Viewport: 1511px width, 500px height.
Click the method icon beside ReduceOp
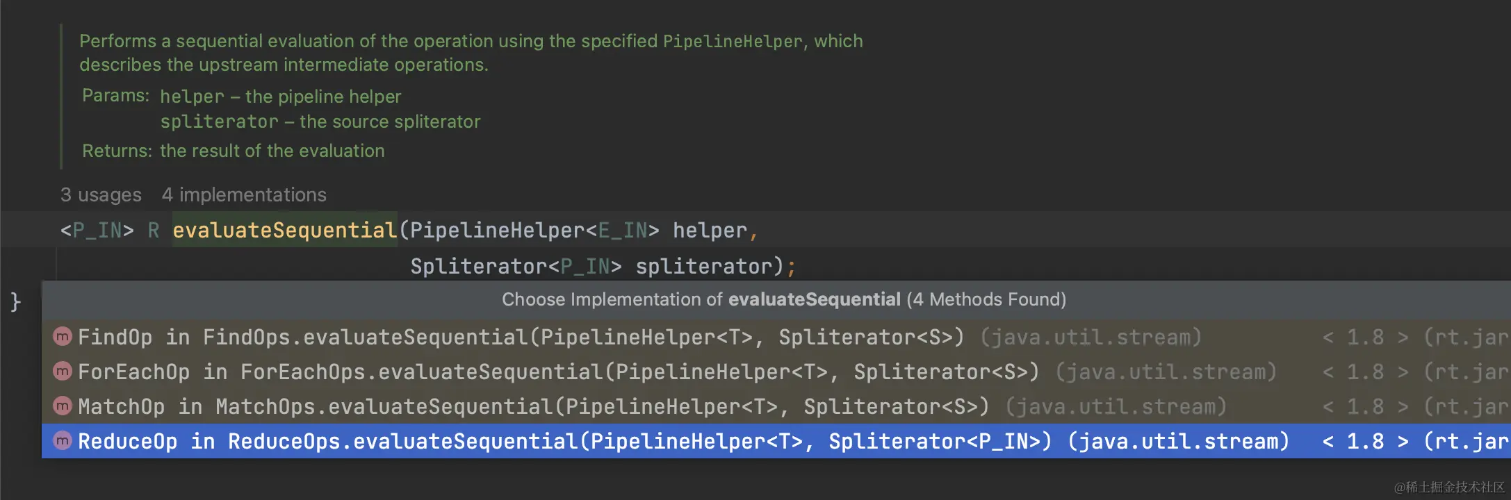(63, 441)
